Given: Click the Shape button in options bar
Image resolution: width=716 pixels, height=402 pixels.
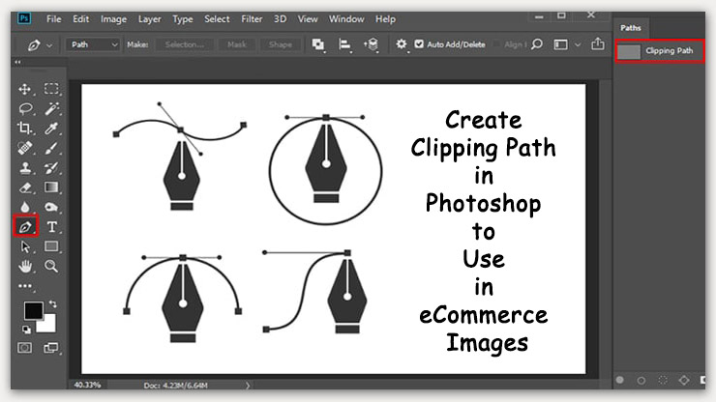Looking at the screenshot, I should [x=281, y=44].
